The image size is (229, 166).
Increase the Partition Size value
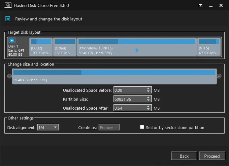[148, 98]
